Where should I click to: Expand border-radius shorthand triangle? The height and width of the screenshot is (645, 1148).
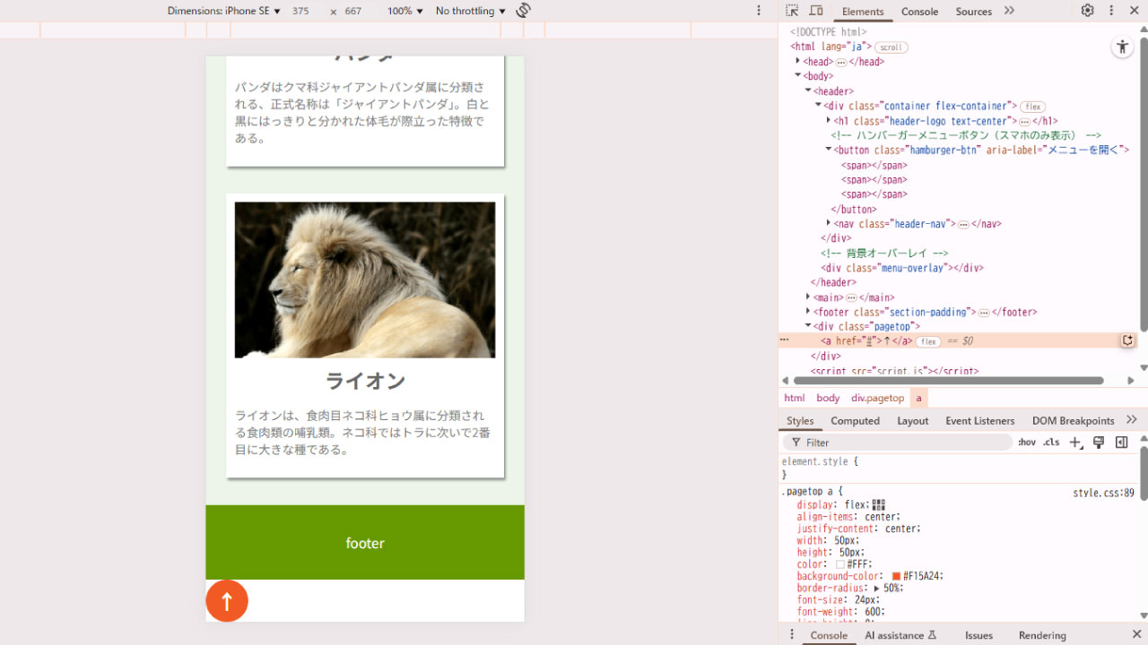tap(877, 589)
